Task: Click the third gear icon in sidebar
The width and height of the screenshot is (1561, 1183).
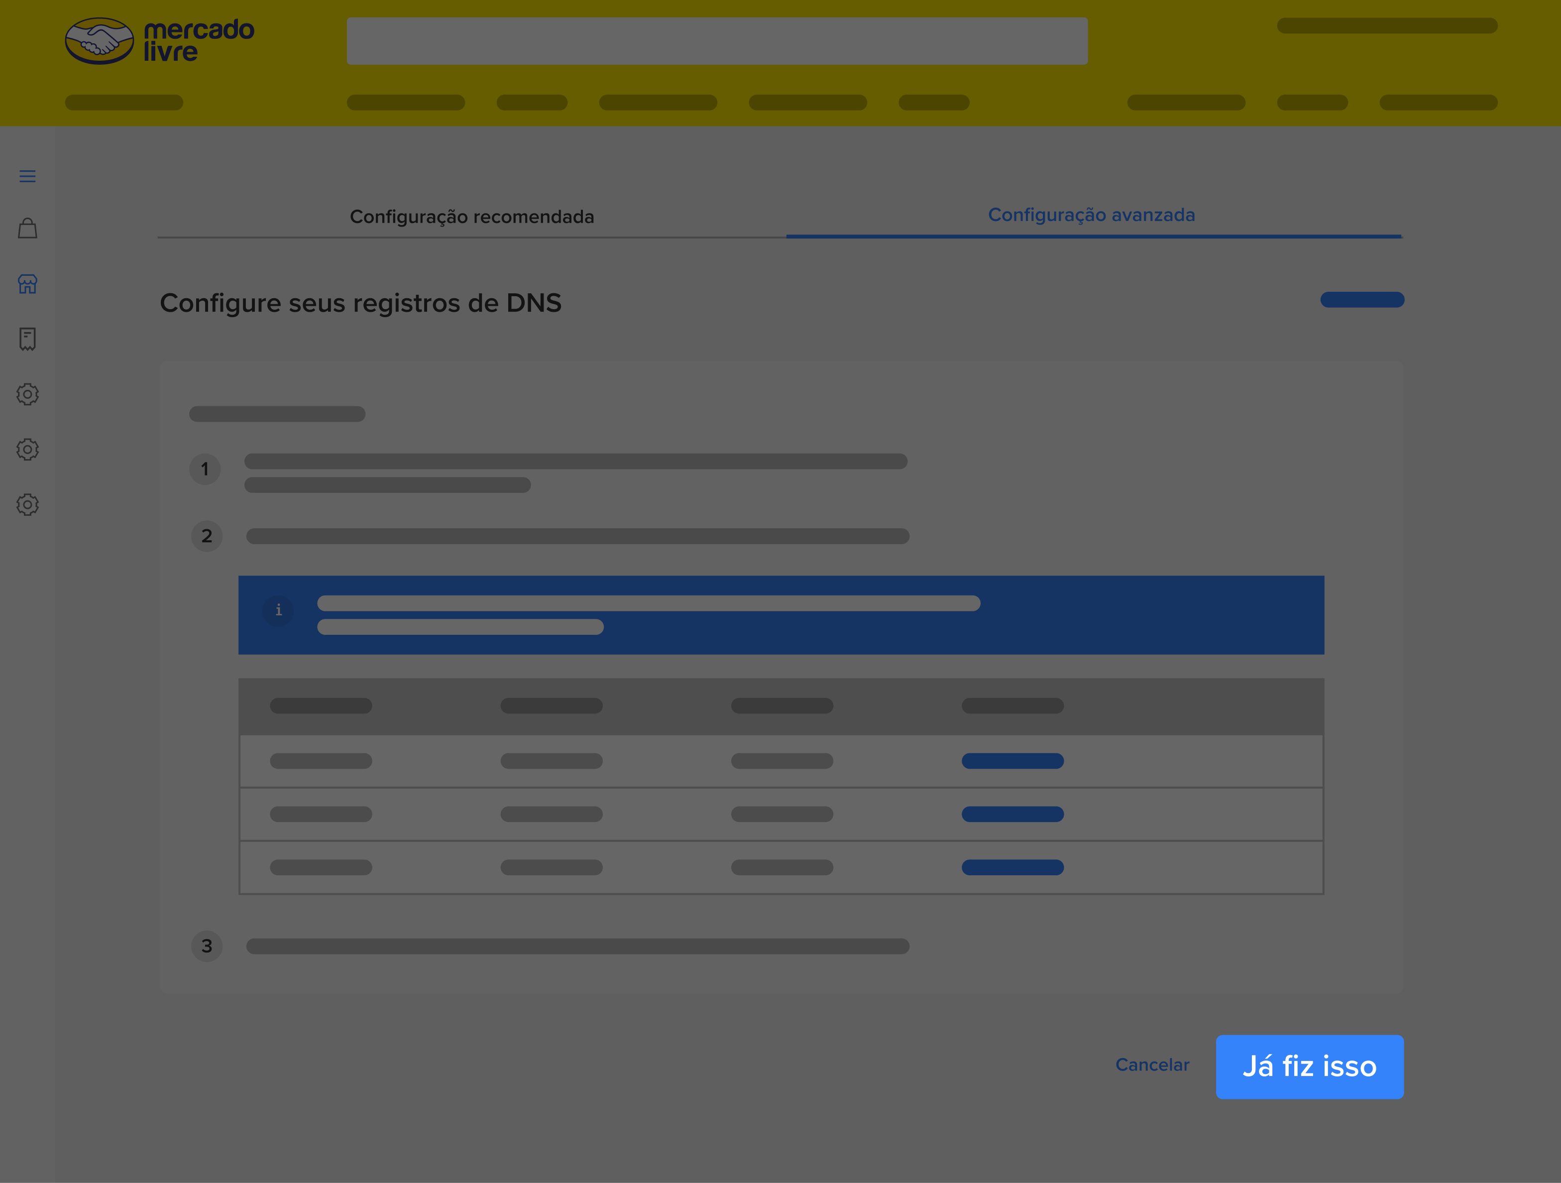Action: (x=27, y=505)
